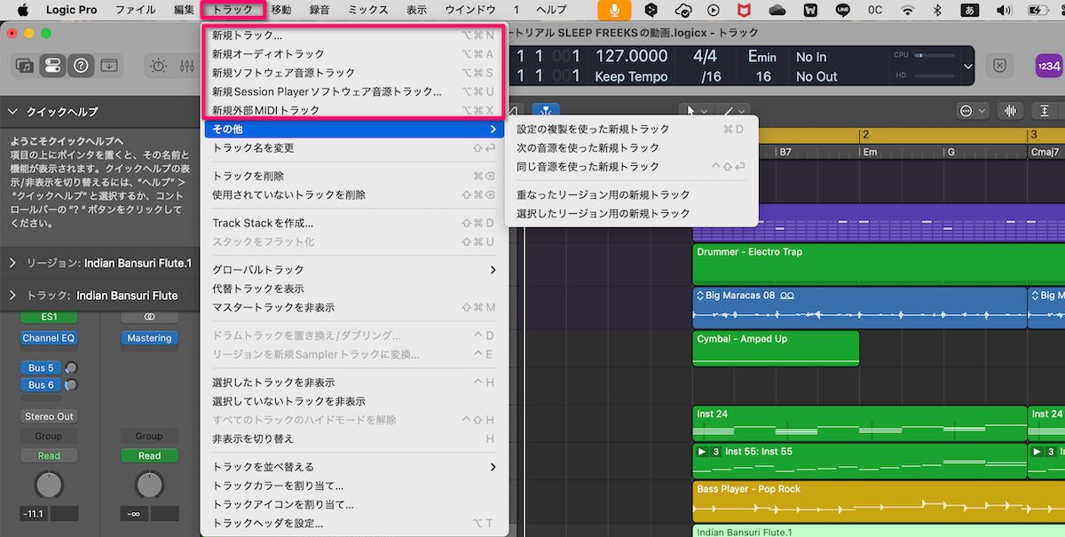This screenshot has width=1065, height=537.
Task: Expand the その他 submenu row
Action: pyautogui.click(x=355, y=130)
